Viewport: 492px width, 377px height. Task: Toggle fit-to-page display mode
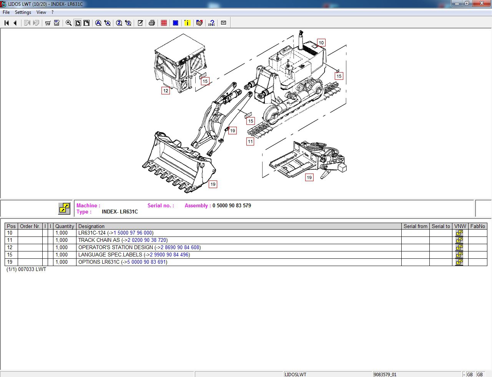click(86, 23)
